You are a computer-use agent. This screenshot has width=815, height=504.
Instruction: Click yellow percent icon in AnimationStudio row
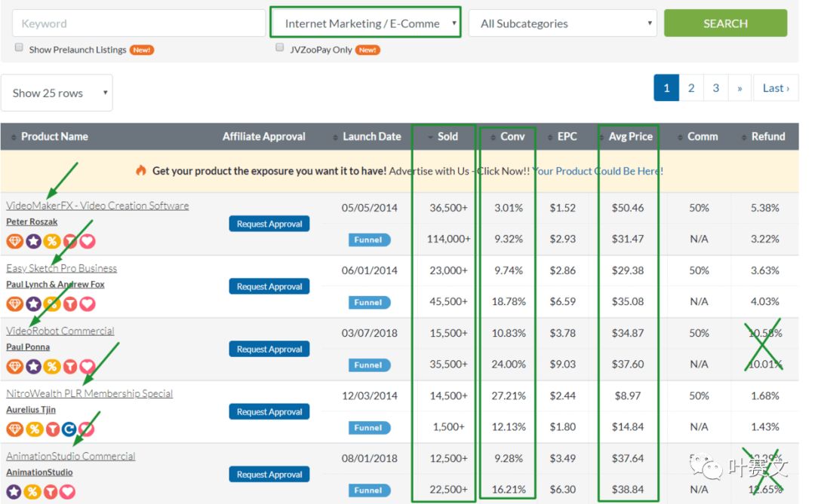click(x=32, y=491)
